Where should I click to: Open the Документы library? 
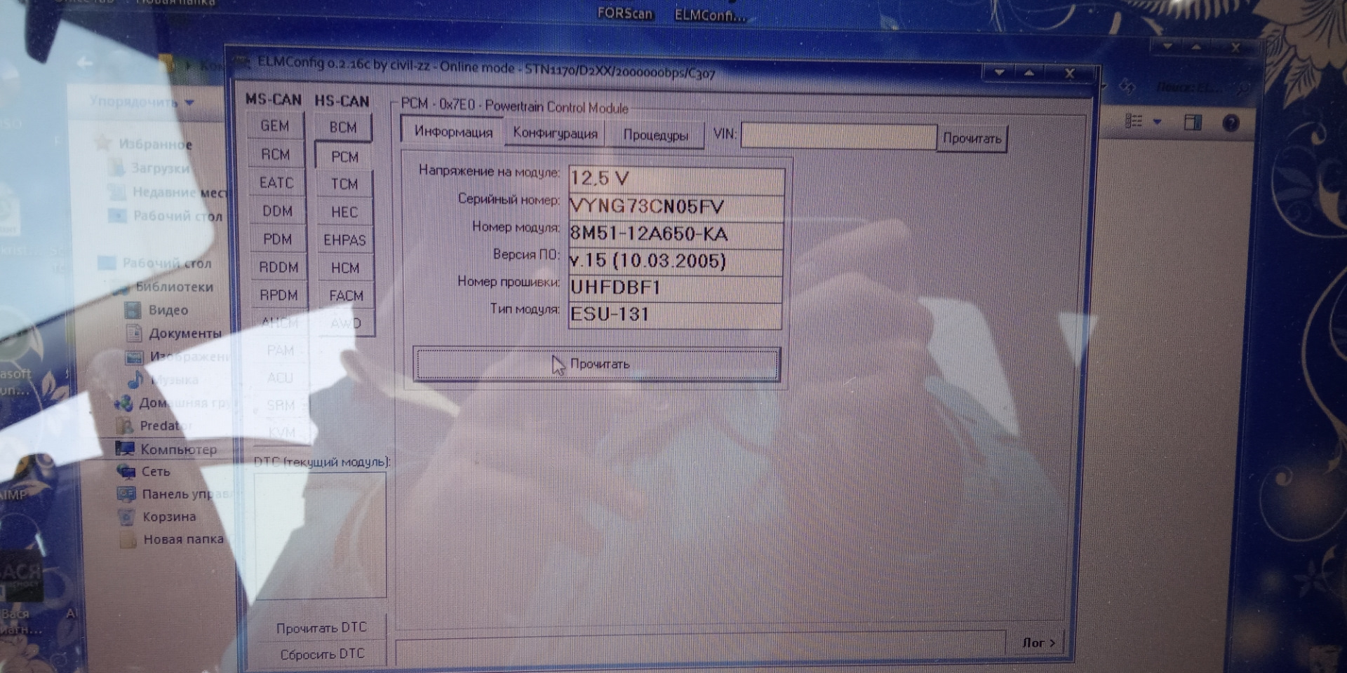pyautogui.click(x=185, y=333)
